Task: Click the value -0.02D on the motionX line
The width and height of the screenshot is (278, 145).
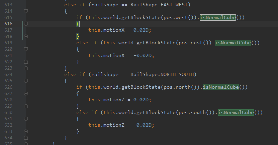Action: pos(143,55)
